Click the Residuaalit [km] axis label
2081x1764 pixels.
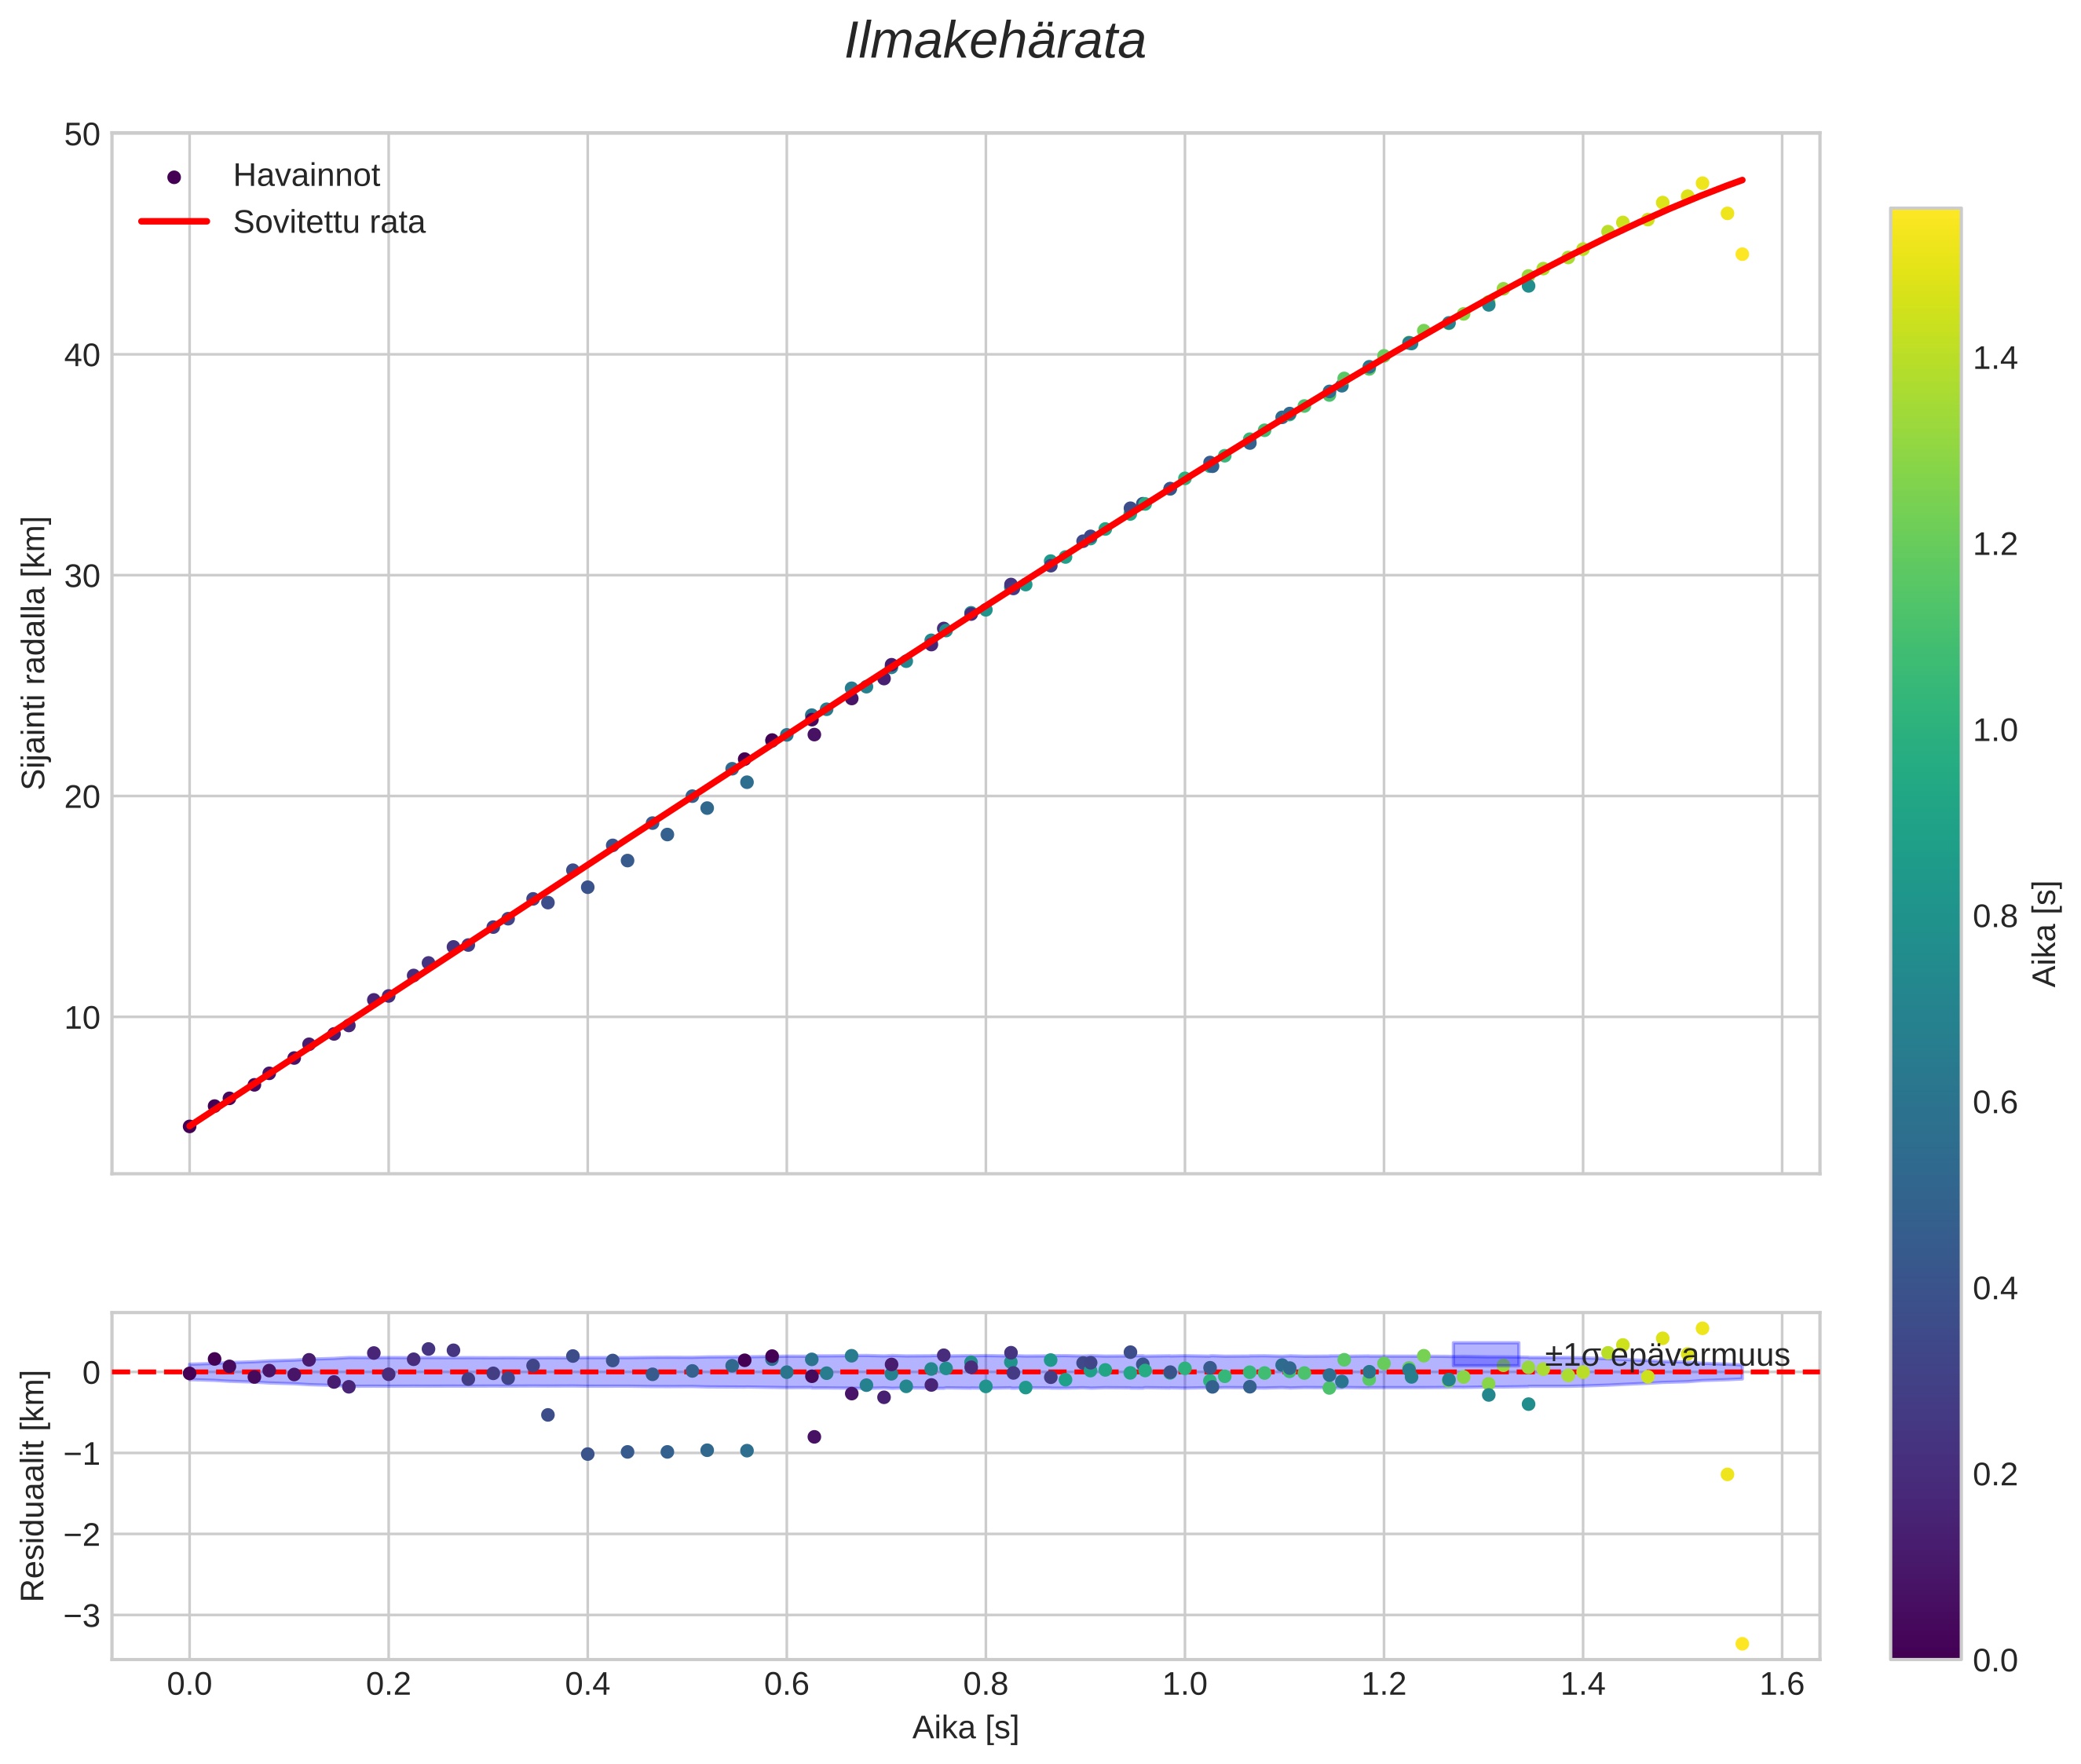point(34,1486)
